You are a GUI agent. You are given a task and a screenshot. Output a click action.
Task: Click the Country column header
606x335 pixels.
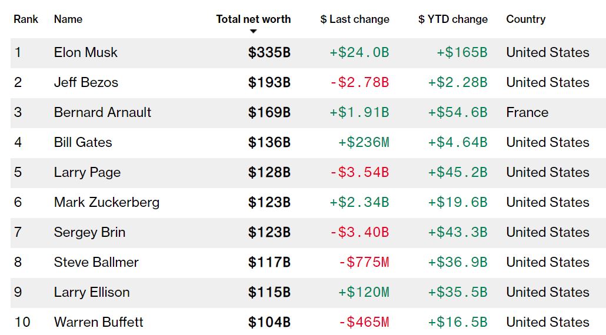point(525,19)
